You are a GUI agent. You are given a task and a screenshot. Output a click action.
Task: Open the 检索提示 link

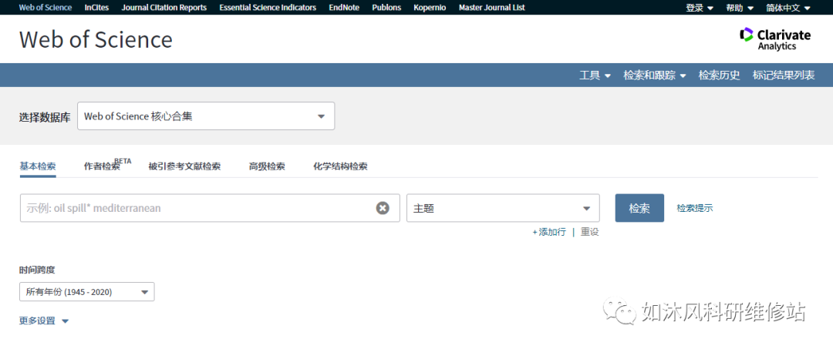tap(695, 208)
